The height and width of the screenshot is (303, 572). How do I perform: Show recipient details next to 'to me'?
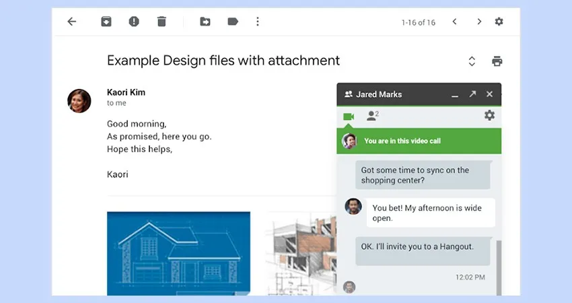tap(116, 103)
